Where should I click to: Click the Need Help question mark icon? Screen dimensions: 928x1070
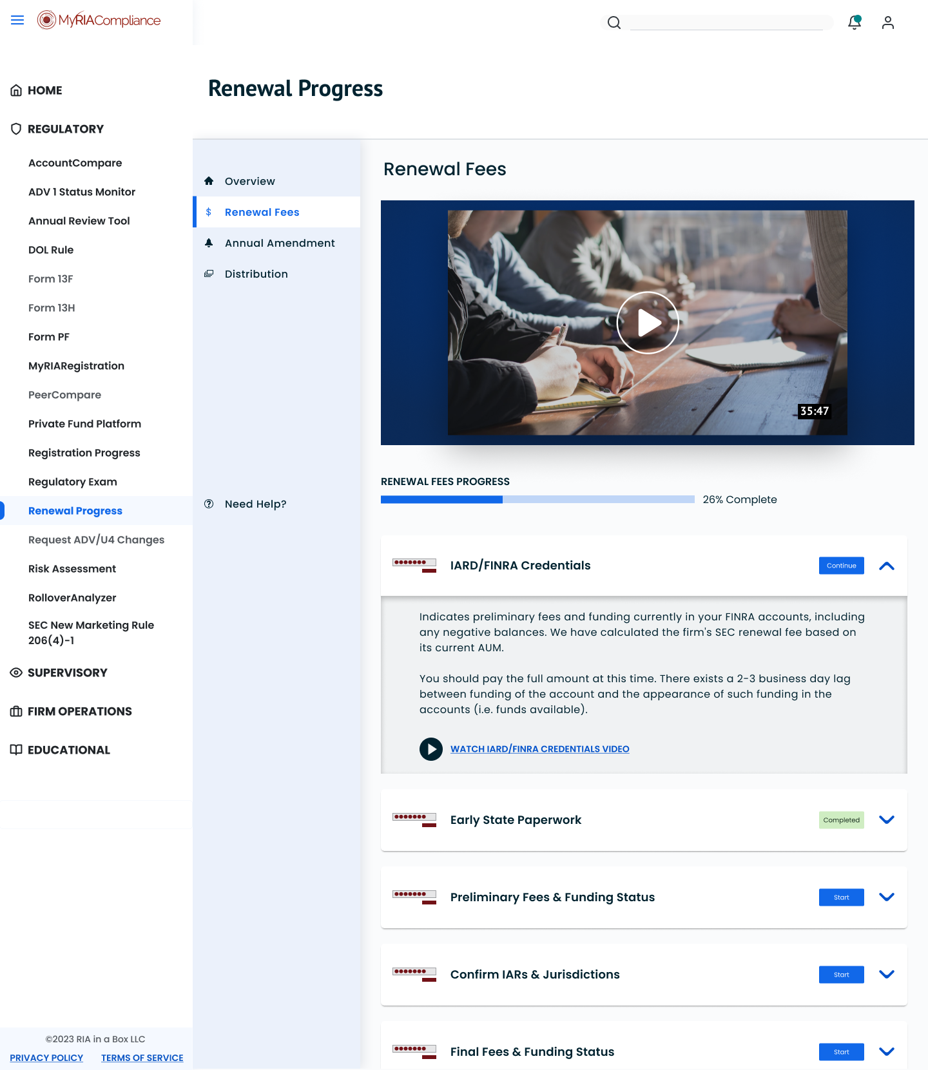coord(209,504)
